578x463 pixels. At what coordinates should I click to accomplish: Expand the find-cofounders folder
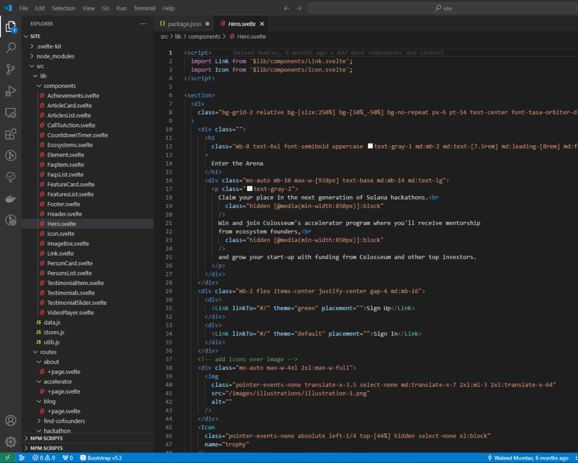(x=64, y=421)
